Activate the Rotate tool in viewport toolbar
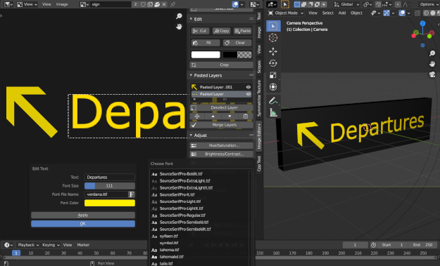 pos(273,63)
